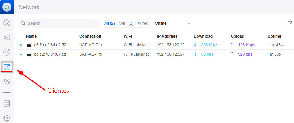Click the column layout icon at top right
Screen dimensions: 294x123
(290, 23)
